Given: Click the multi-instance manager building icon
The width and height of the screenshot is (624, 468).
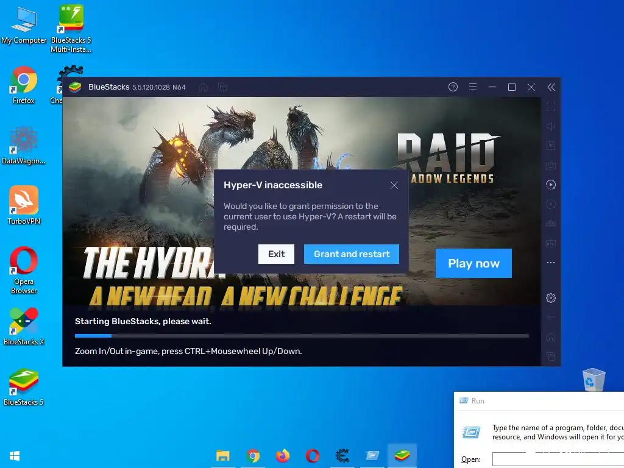Looking at the screenshot, I should (551, 224).
